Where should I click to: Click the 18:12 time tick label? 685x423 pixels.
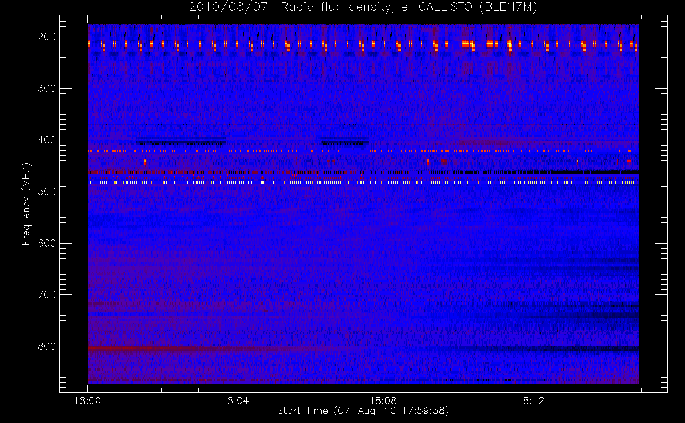pyautogui.click(x=530, y=401)
